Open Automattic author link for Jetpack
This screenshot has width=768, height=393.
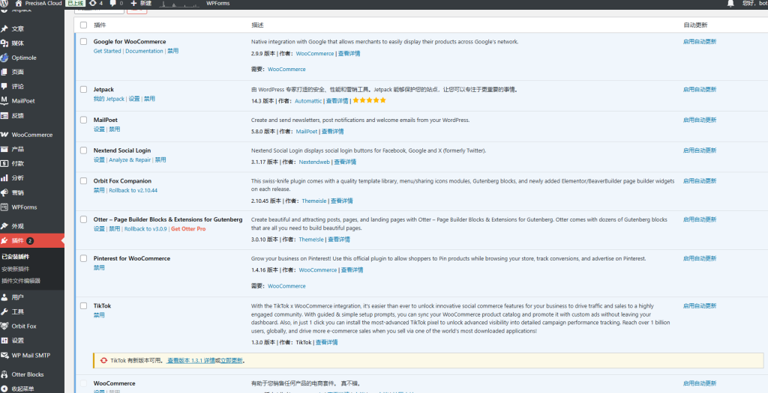[308, 101]
